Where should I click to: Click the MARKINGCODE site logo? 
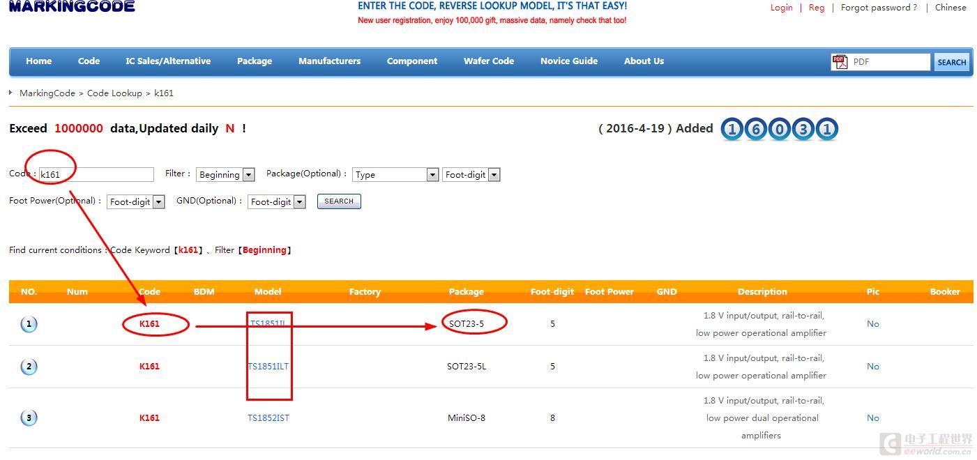(x=72, y=7)
